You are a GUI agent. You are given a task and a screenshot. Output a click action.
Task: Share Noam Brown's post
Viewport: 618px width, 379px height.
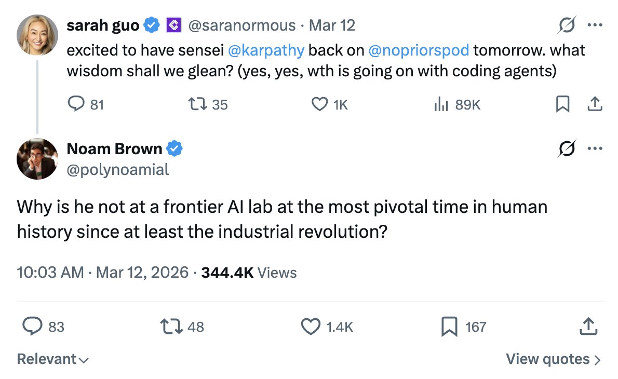pyautogui.click(x=588, y=327)
